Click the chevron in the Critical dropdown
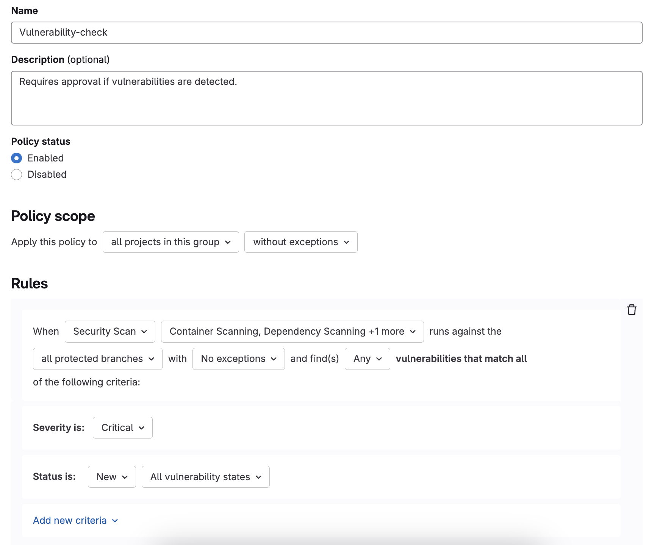The height and width of the screenshot is (545, 657). (142, 428)
